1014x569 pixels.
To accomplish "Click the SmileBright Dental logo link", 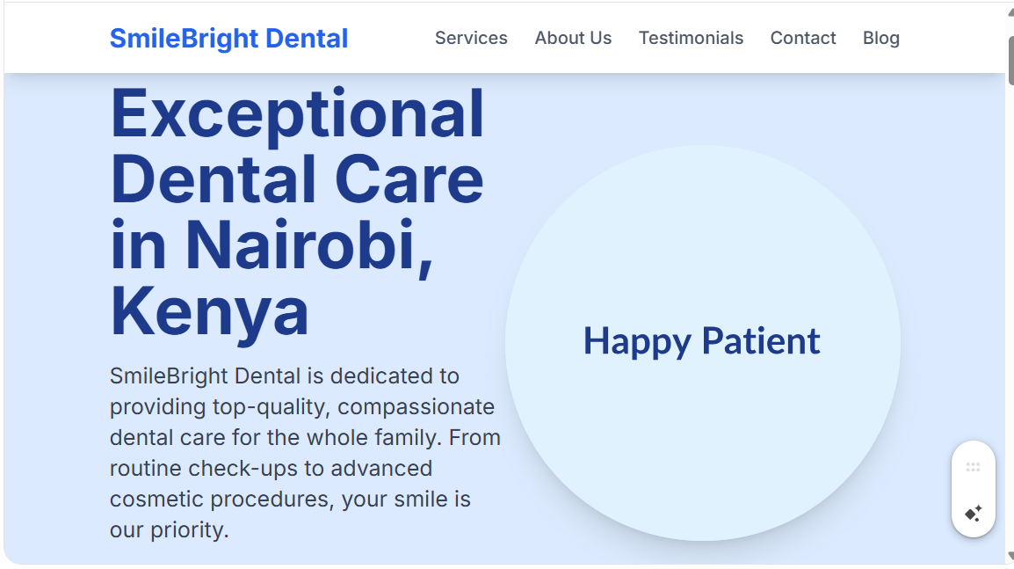I will click(x=228, y=39).
